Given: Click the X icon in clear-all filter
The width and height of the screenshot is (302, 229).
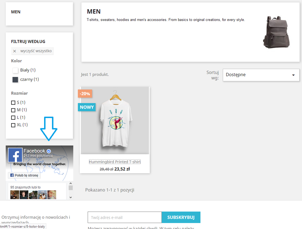Looking at the screenshot, I should [x=14, y=51].
